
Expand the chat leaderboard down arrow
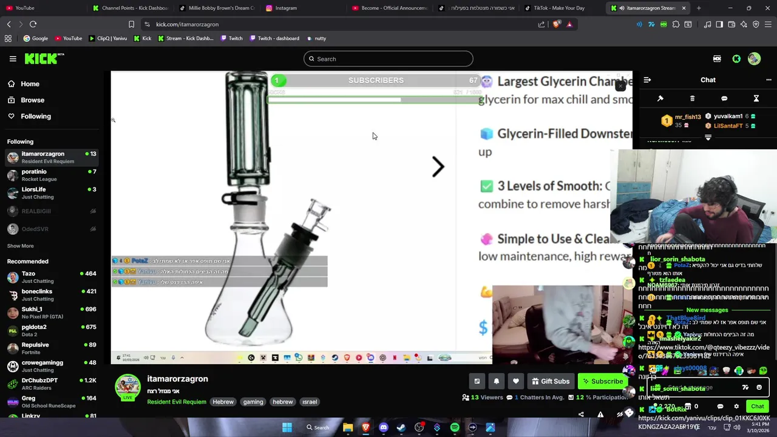pyautogui.click(x=708, y=138)
